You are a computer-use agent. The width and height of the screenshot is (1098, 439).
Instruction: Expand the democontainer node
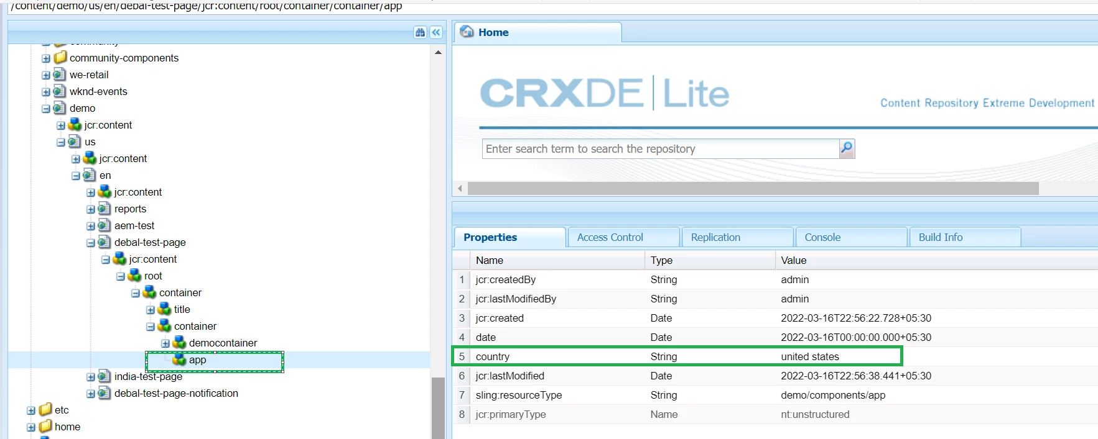click(165, 343)
